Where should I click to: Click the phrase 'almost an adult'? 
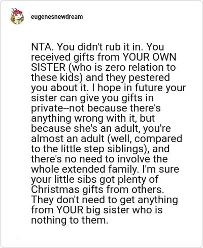pyautogui.click(x=67, y=139)
